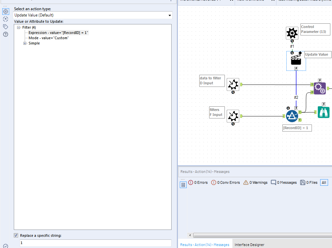Image resolution: width=332 pixels, height=248 pixels.
Task: Select the Filter tool showing [RecordID] = 1
Action: tap(292, 116)
